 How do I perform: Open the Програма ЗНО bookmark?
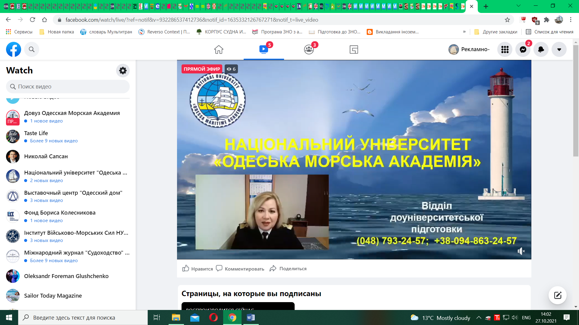click(x=277, y=32)
